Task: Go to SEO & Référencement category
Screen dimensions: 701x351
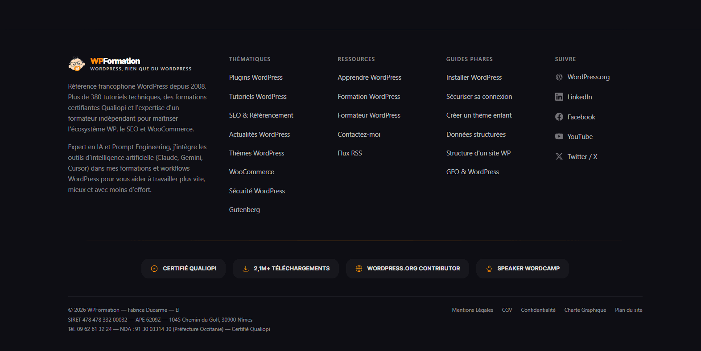Action: click(x=261, y=115)
